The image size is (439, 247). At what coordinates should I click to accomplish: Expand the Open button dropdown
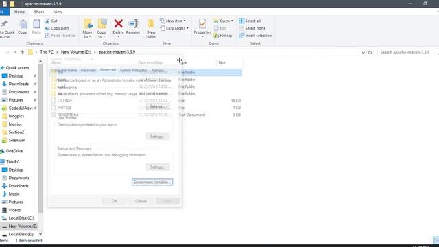[x=232, y=21]
